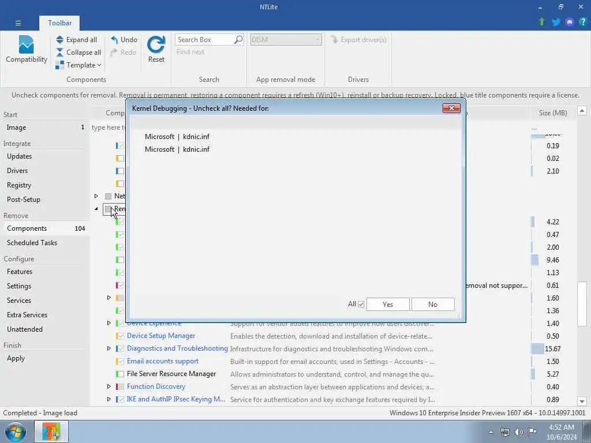Expand the node with the 1.60 size
Viewport: 591px width, 443px height.
click(109, 298)
